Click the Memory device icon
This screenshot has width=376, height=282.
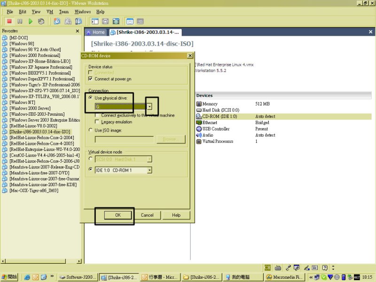[x=199, y=104]
